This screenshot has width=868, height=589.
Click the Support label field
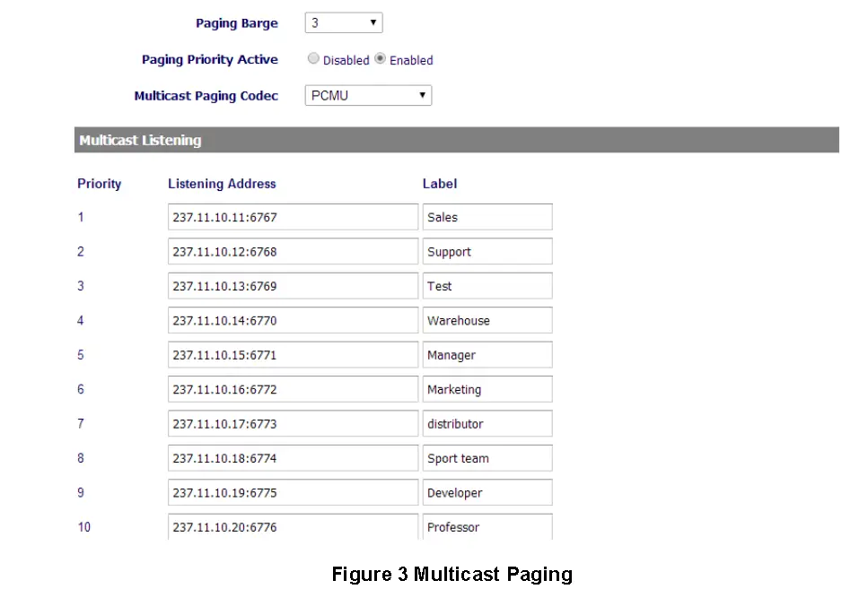click(487, 251)
